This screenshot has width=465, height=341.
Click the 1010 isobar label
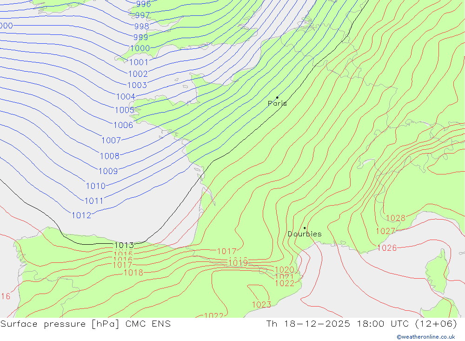[96, 186]
